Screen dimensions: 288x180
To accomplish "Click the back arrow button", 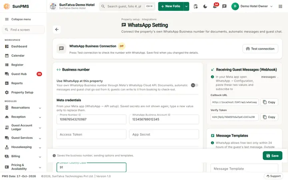I will click(x=57, y=29).
